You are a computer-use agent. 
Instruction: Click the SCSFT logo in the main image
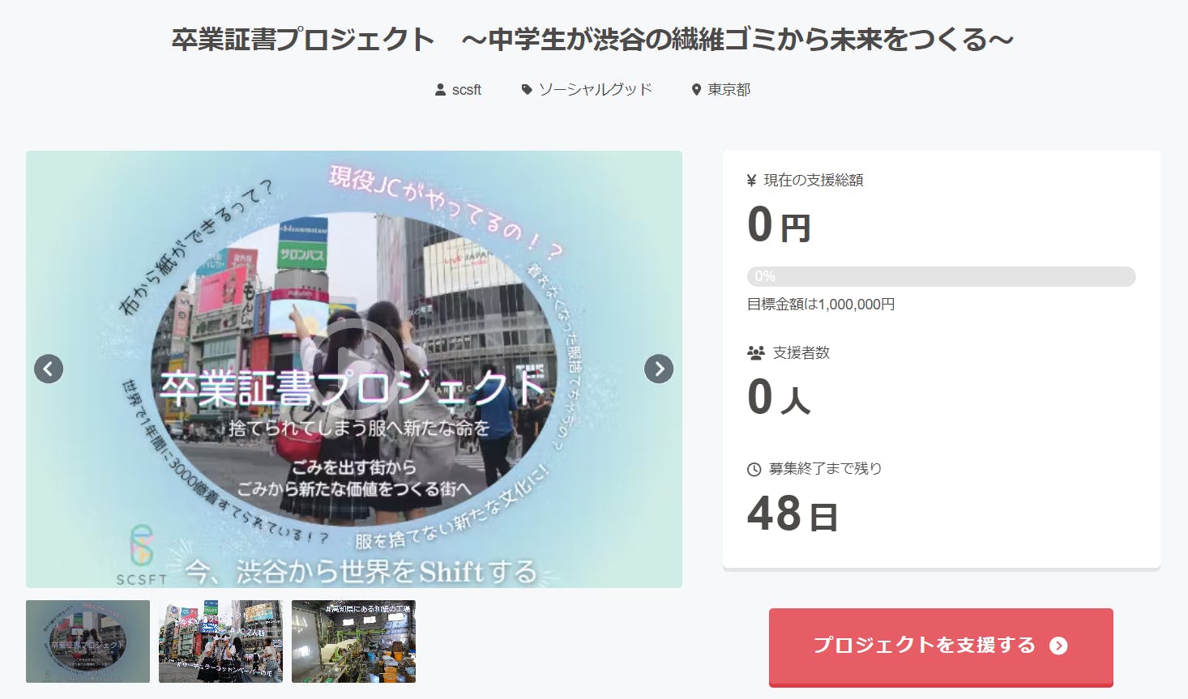pos(142,555)
